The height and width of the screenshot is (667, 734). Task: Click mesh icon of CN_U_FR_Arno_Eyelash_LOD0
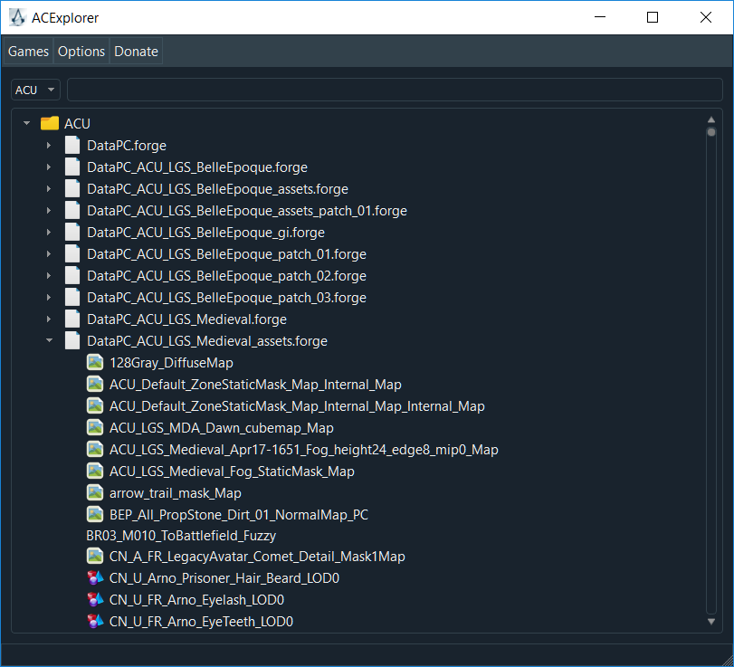pyautogui.click(x=95, y=600)
